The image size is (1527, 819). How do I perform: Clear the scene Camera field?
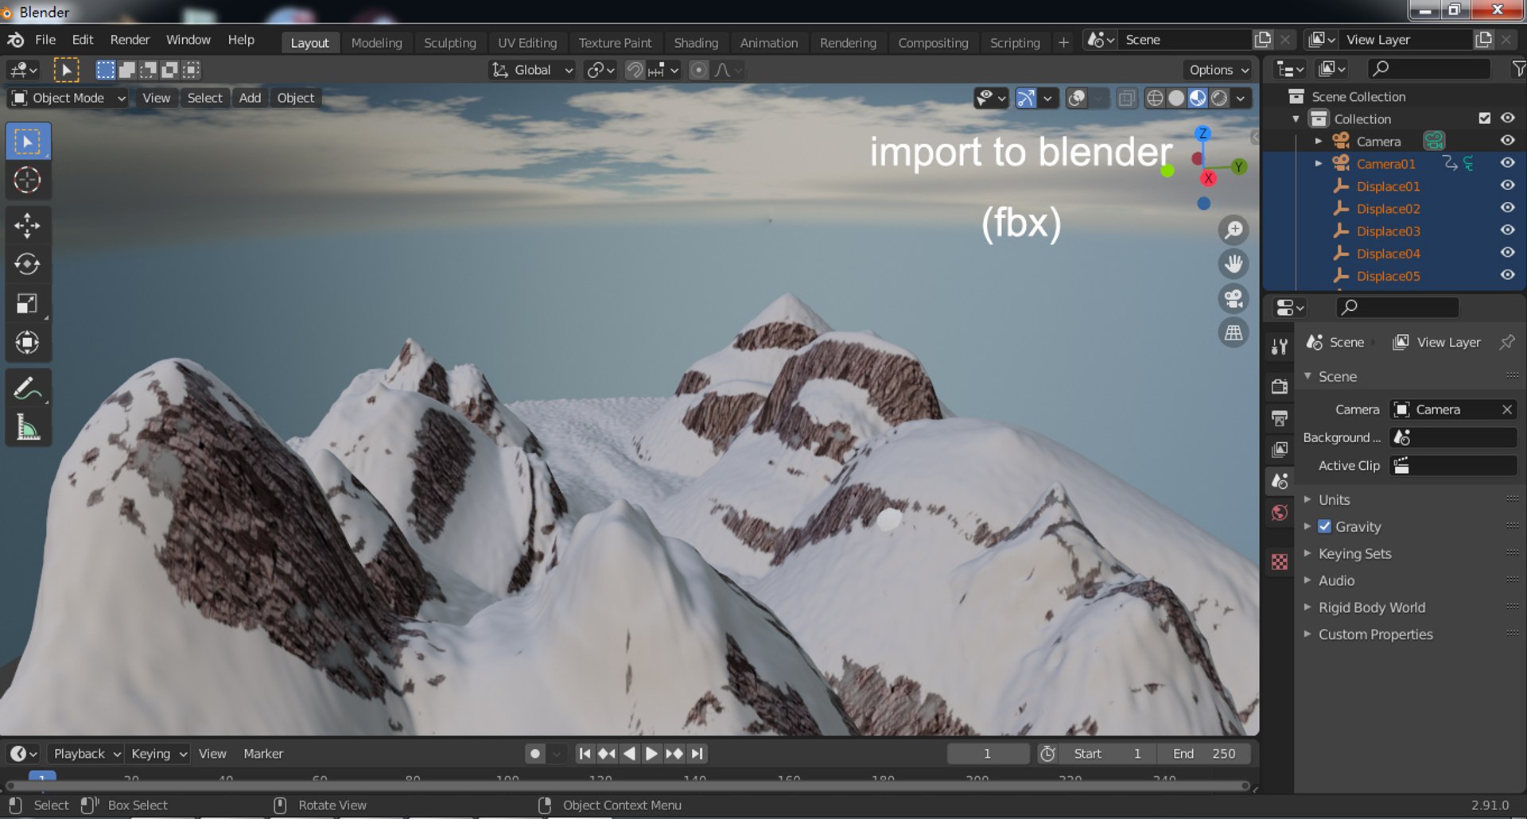tap(1506, 409)
